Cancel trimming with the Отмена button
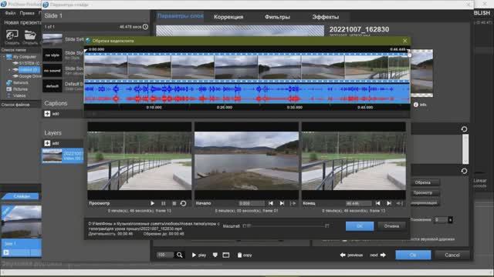This screenshot has width=494, height=277. pyautogui.click(x=391, y=226)
